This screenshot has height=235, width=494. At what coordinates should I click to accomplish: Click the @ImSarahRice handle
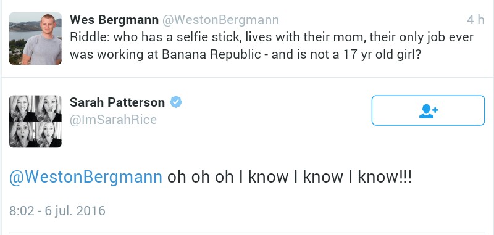[x=113, y=120]
